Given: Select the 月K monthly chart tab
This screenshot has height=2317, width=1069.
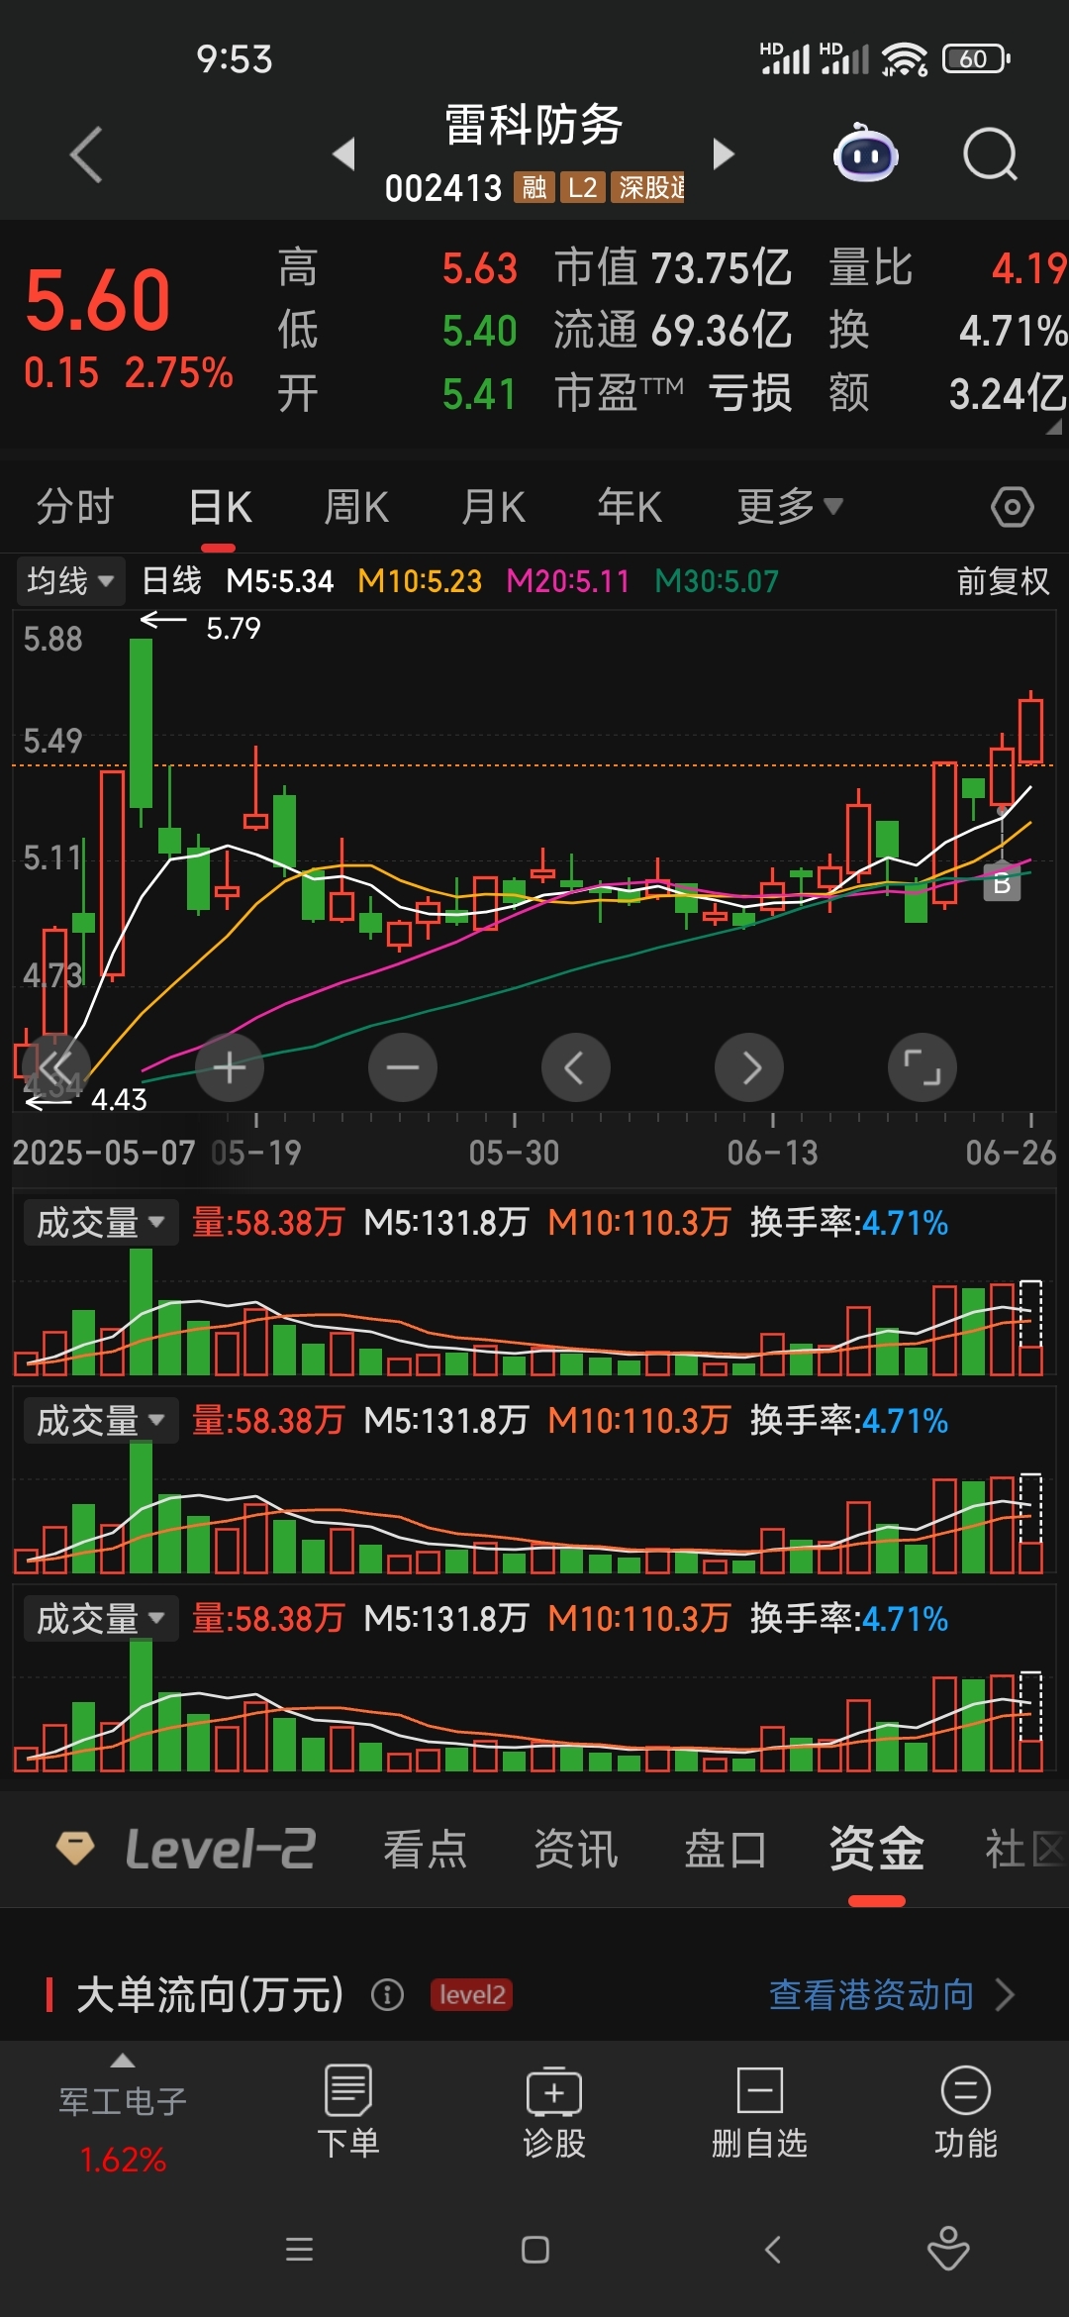Looking at the screenshot, I should tap(493, 507).
